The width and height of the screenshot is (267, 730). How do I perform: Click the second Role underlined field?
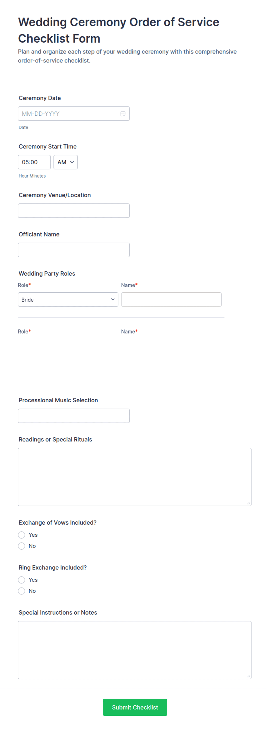[x=68, y=338]
